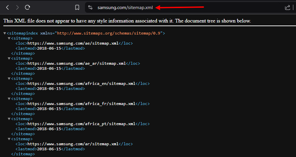Reload the sitemap page

point(28,7)
